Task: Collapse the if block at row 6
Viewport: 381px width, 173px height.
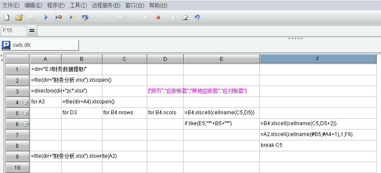Action: [x=26, y=124]
